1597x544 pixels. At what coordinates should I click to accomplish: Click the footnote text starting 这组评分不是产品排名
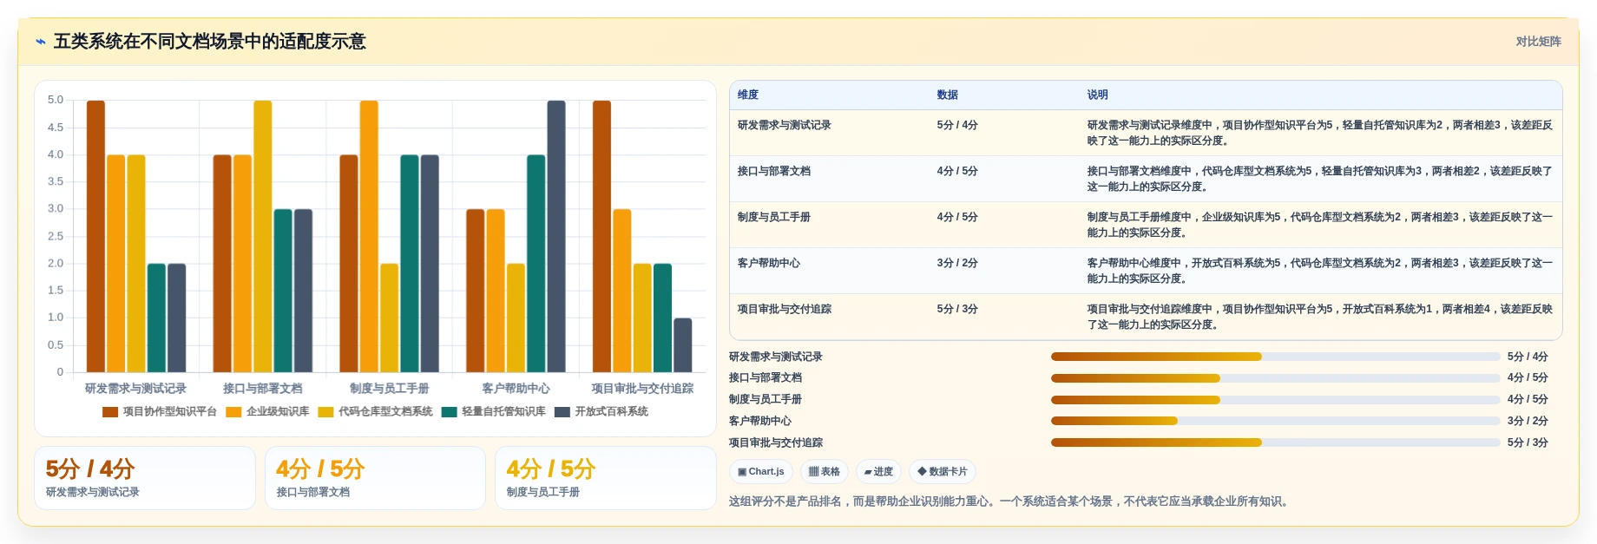pyautogui.click(x=1010, y=501)
